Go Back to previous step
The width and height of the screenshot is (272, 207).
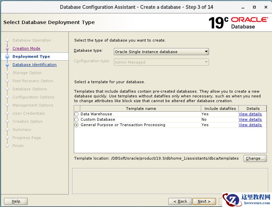tap(180, 201)
